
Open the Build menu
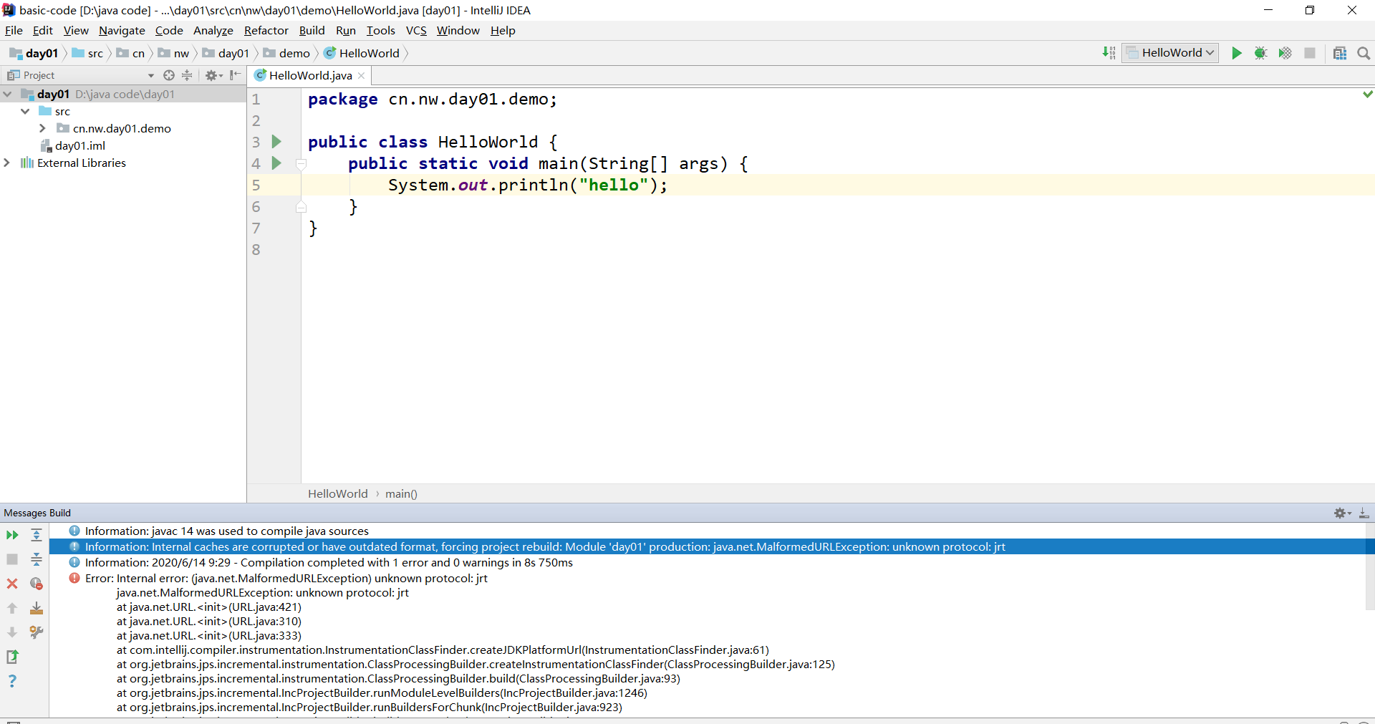(x=312, y=30)
